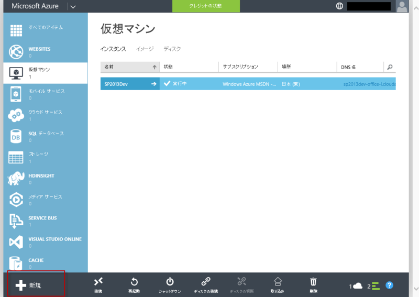The width and height of the screenshot is (419, 297).
Task: Click the green activity list icon
Action: click(376, 286)
